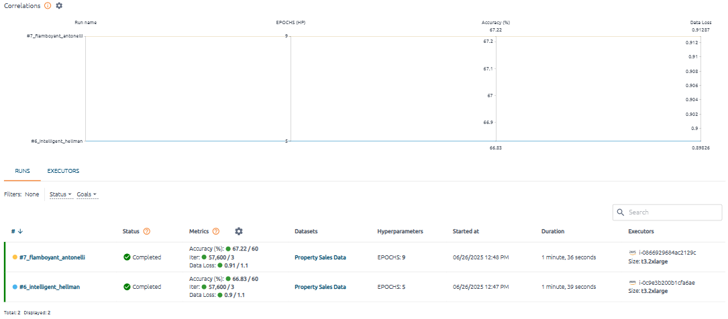The image size is (728, 319).
Task: Switch to the RUNS tab
Action: pyautogui.click(x=22, y=171)
